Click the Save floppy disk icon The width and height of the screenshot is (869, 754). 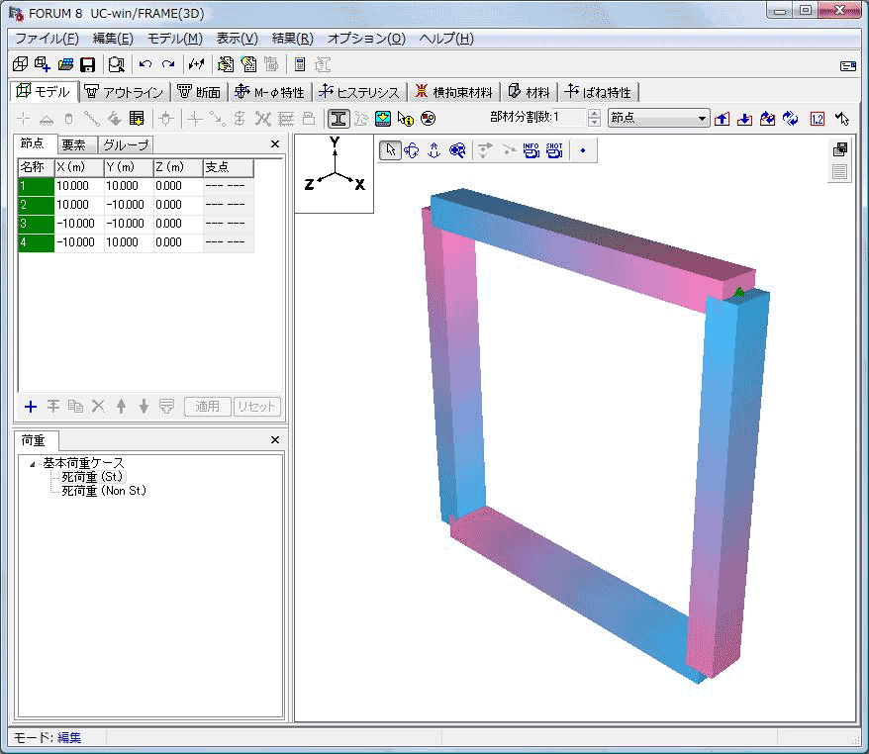87,65
